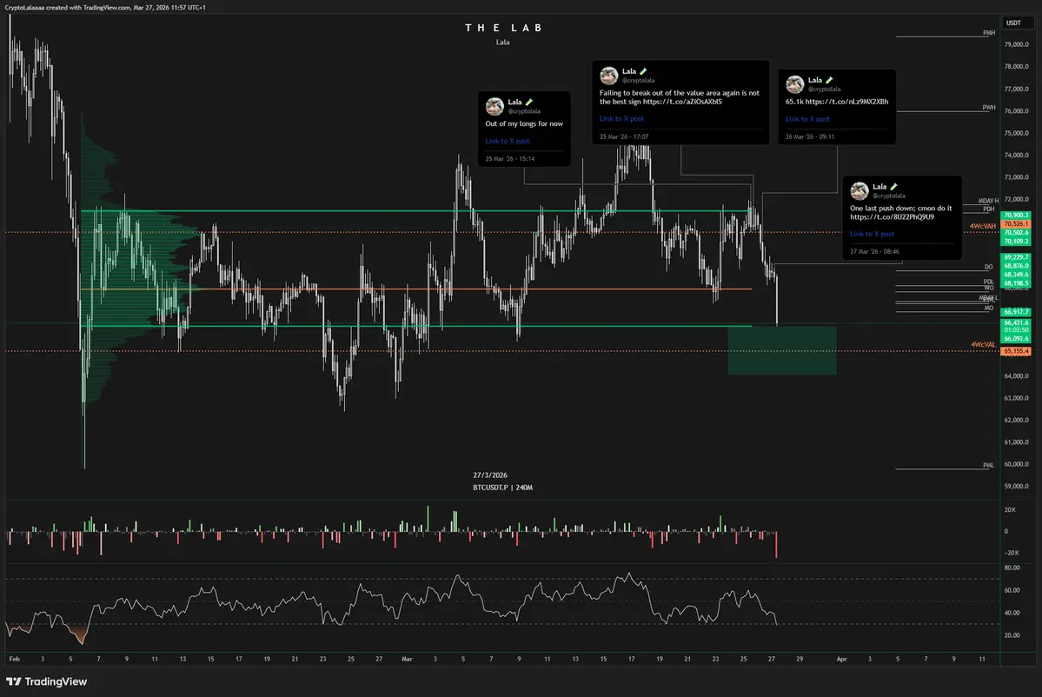
Task: Click the 'THE LAB' chart title
Action: (x=503, y=28)
